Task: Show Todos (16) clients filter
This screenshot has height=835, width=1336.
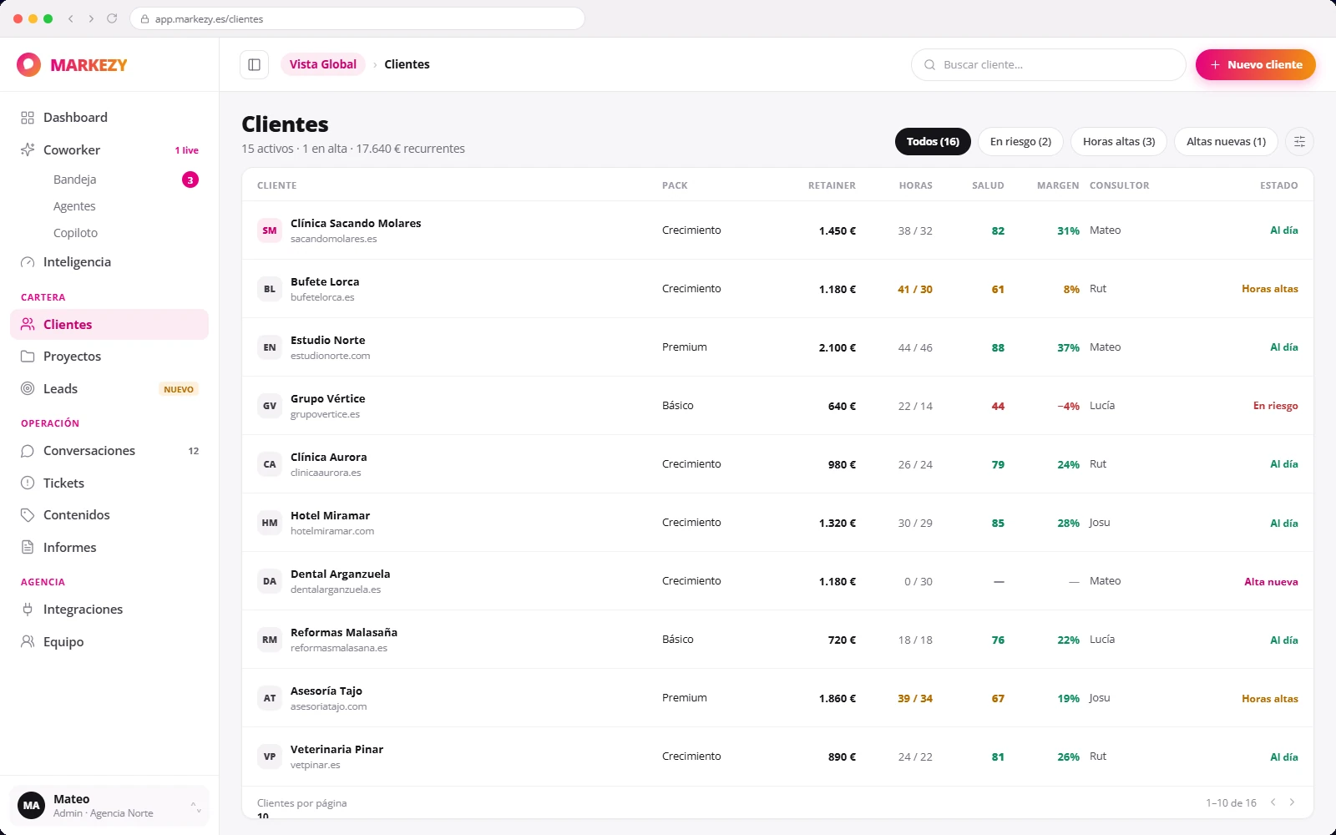Action: click(933, 142)
